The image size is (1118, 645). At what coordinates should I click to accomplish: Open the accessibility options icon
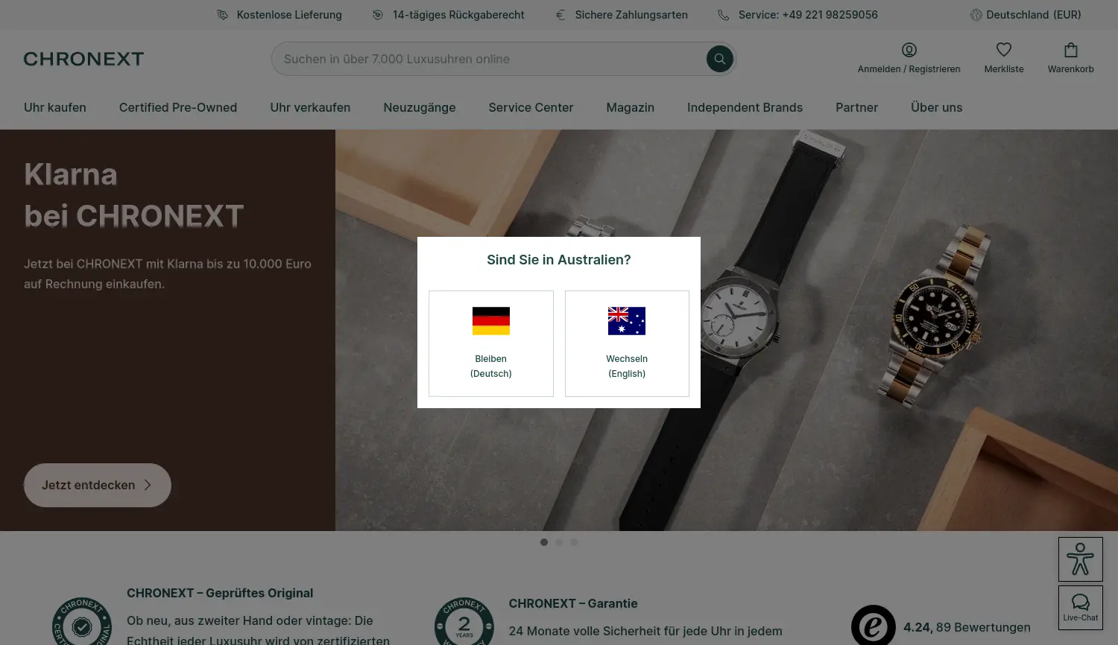[1080, 559]
